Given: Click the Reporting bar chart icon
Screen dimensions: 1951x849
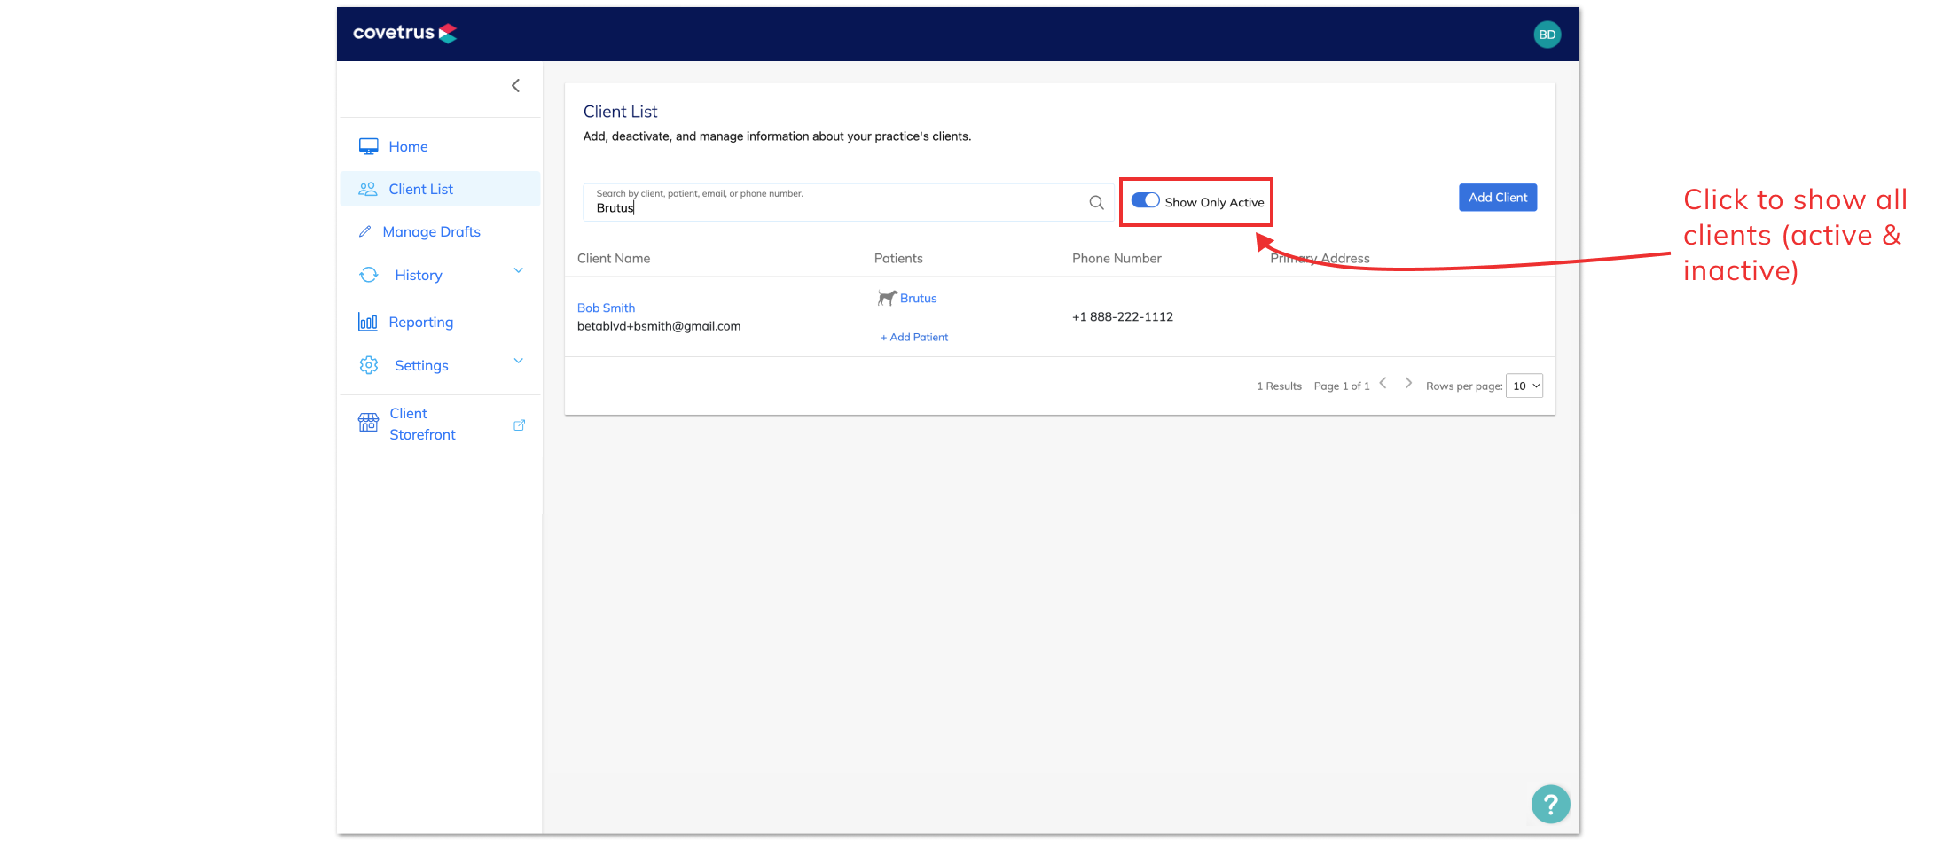Looking at the screenshot, I should tap(368, 322).
